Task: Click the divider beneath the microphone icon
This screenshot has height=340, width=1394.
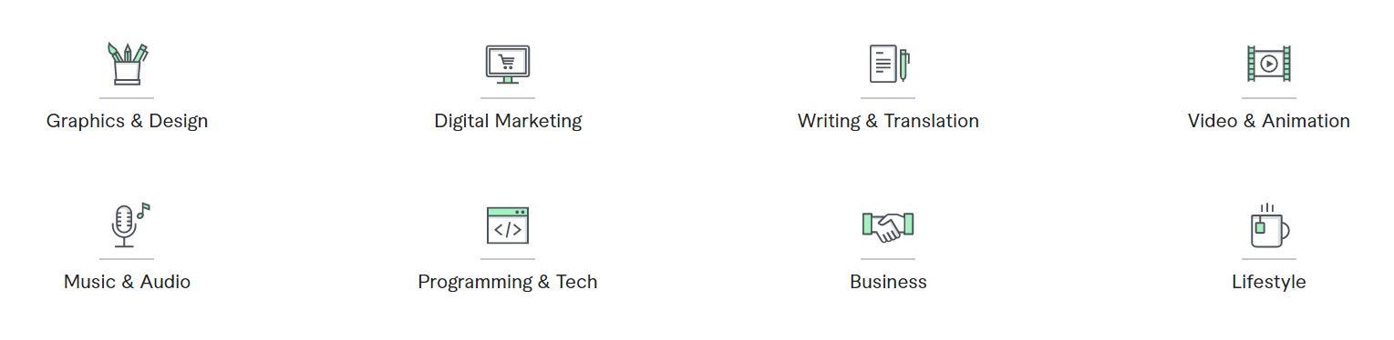Action: coord(127,259)
